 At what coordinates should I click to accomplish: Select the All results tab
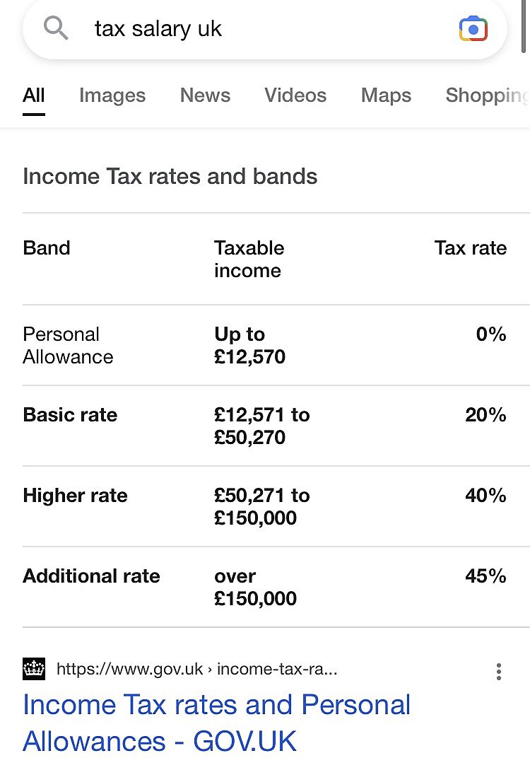click(x=34, y=95)
